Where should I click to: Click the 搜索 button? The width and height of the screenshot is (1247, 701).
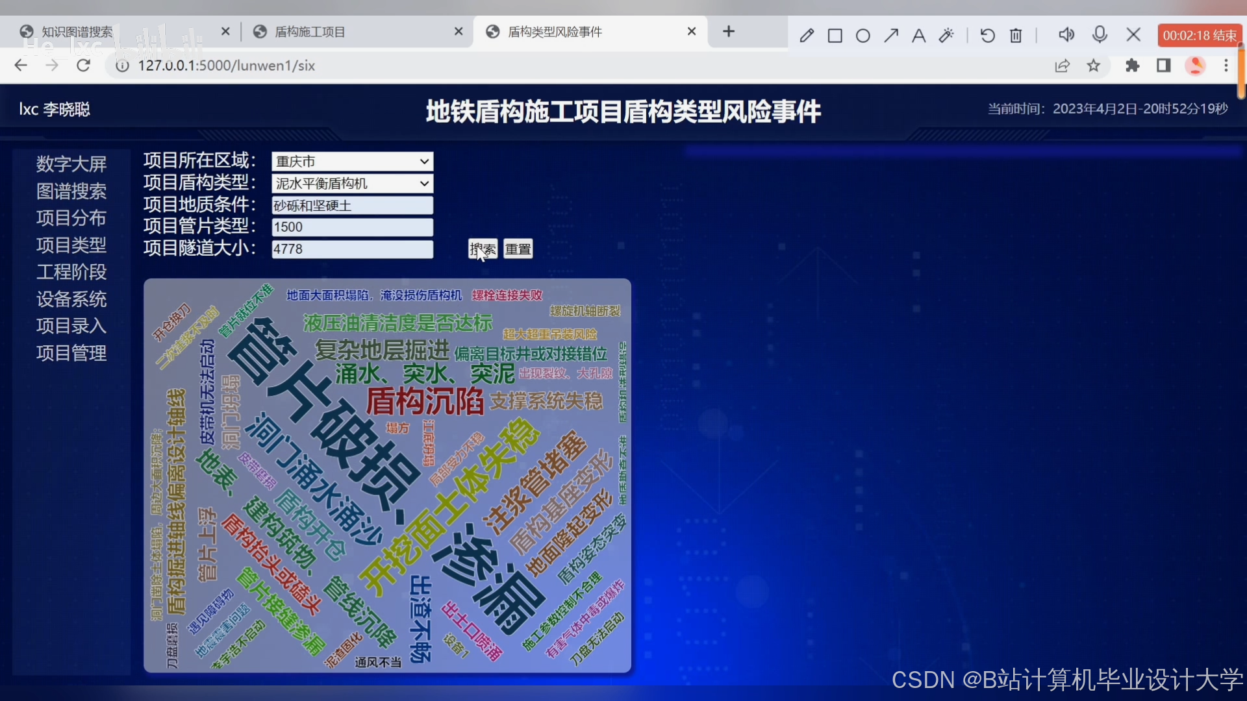click(x=483, y=249)
